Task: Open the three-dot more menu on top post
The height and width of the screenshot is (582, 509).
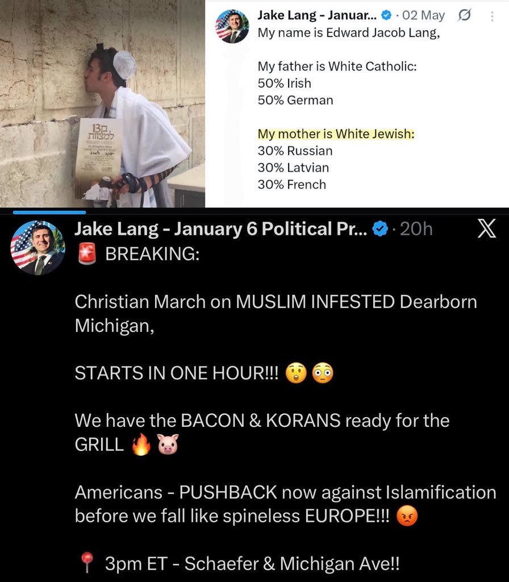Action: pyautogui.click(x=492, y=16)
